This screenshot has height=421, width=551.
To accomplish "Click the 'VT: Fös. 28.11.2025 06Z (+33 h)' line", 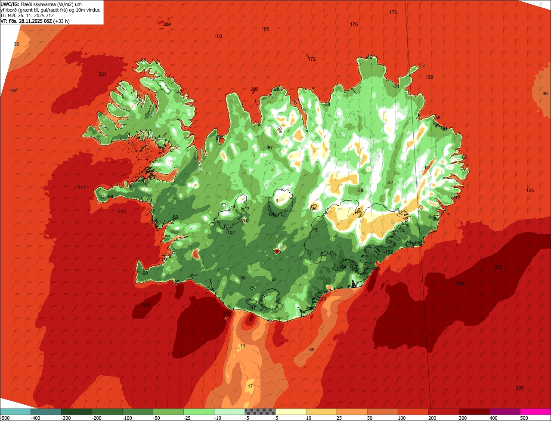I will 35,21.
